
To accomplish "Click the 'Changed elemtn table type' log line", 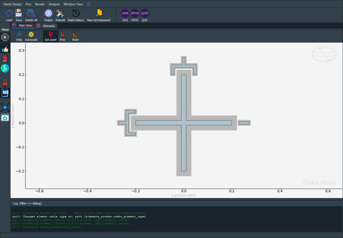I will point(79,216).
